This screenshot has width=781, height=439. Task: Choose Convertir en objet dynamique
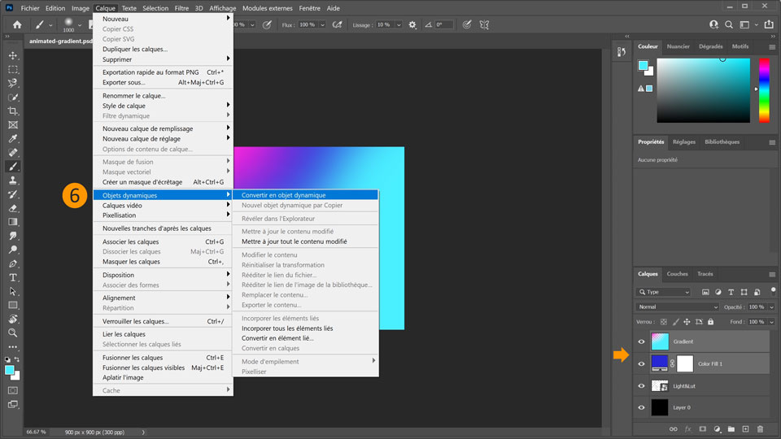283,195
